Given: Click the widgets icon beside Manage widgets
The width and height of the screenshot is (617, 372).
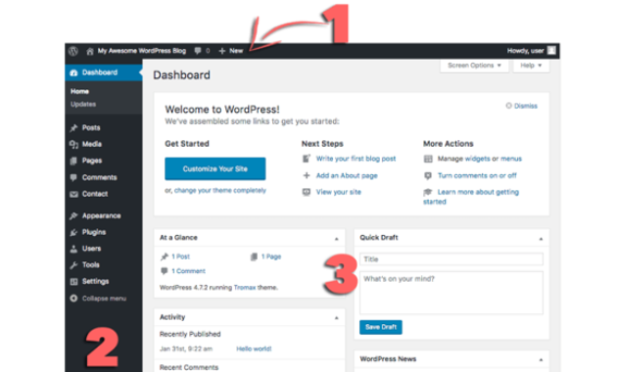Looking at the screenshot, I should point(428,159).
